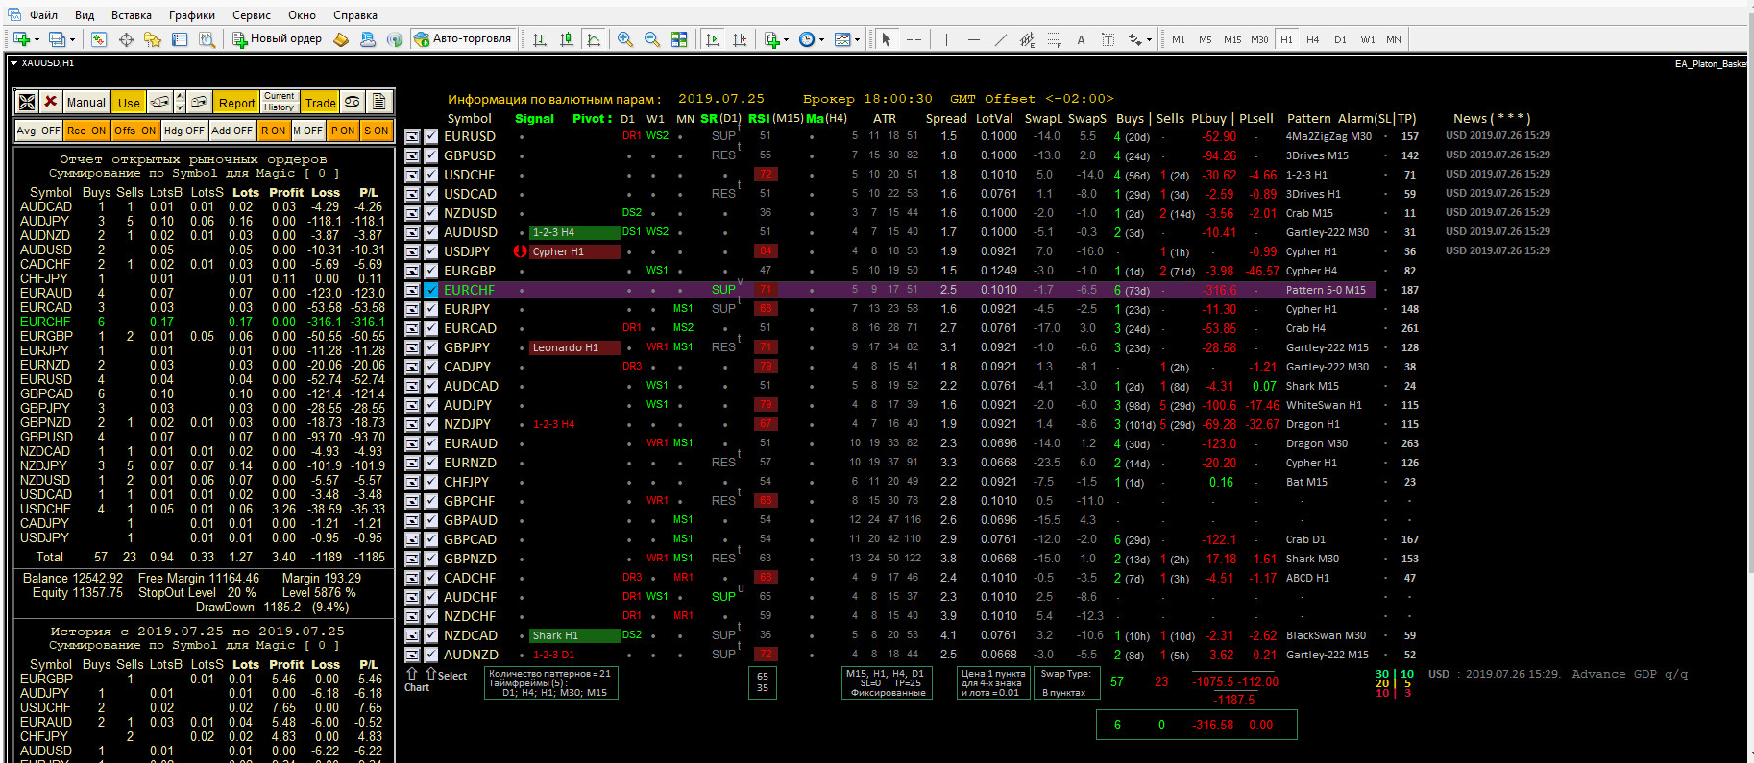Switch to the H4 timeframe
This screenshot has width=1754, height=763.
(1312, 39)
